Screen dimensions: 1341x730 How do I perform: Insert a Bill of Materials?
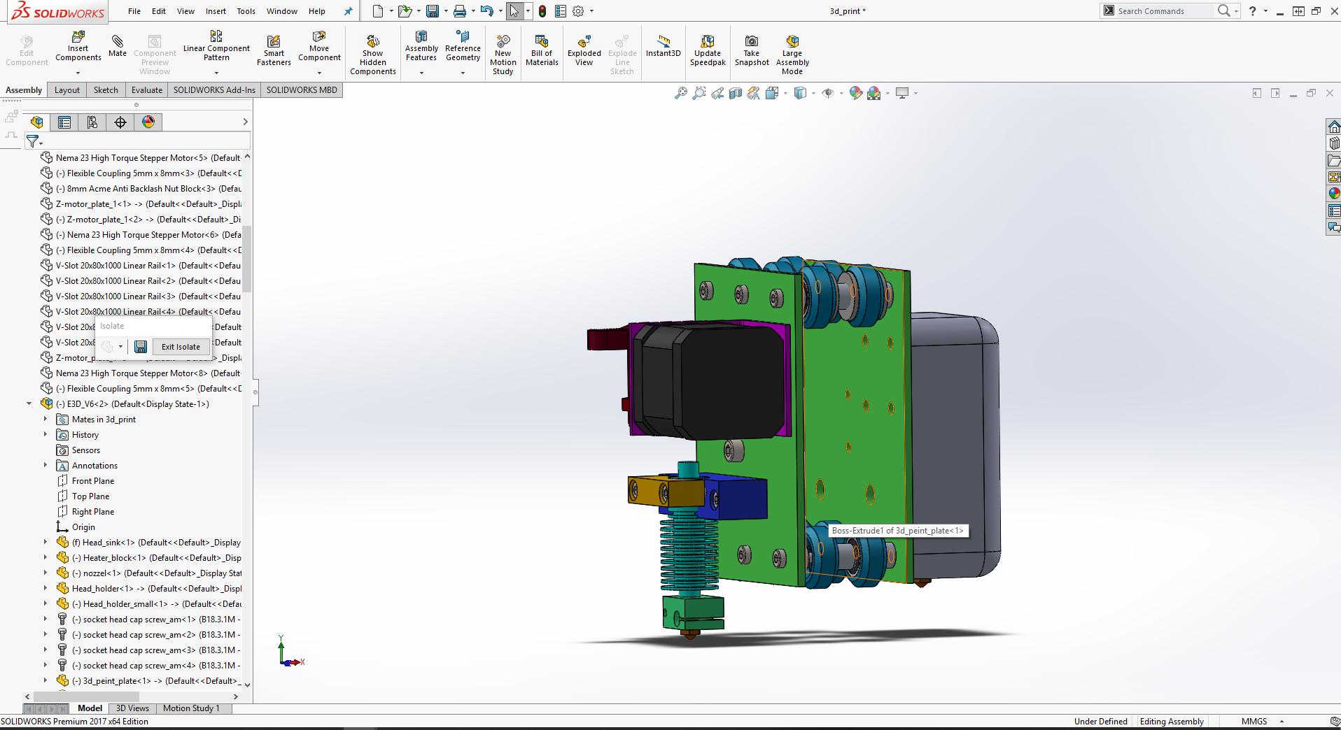(x=542, y=50)
